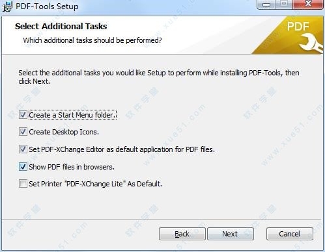Click the Select Additional Tasks heading
Image resolution: width=325 pixels, height=252 pixels.
(61, 27)
